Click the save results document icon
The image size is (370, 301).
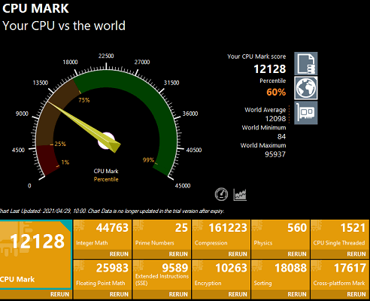click(x=306, y=63)
